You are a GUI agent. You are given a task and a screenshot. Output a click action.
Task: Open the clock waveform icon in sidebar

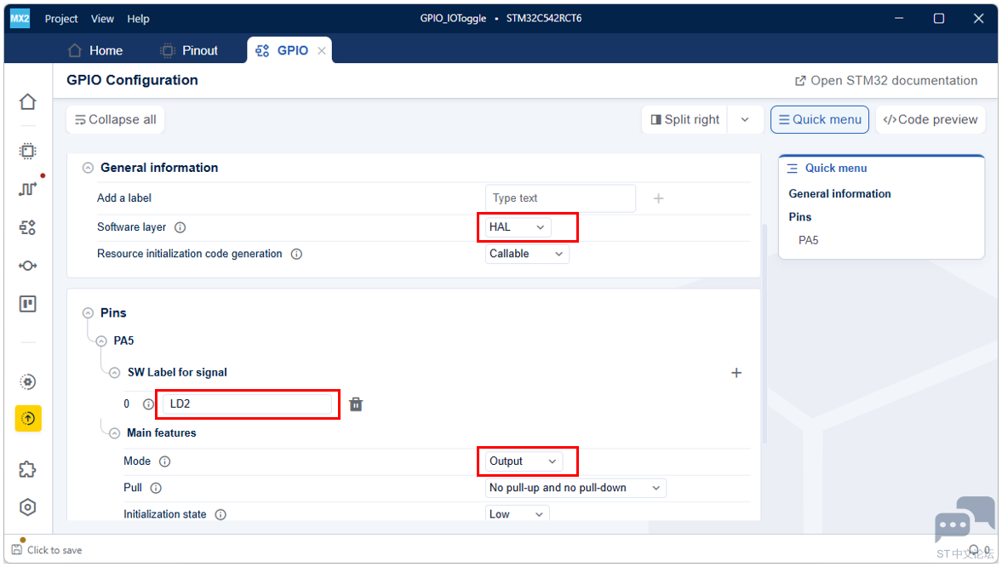pyautogui.click(x=27, y=188)
